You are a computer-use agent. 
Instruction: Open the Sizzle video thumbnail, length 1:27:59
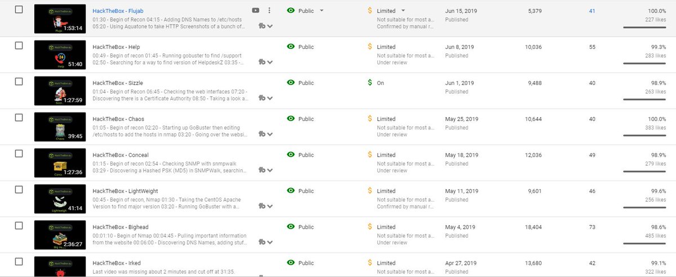pos(60,91)
